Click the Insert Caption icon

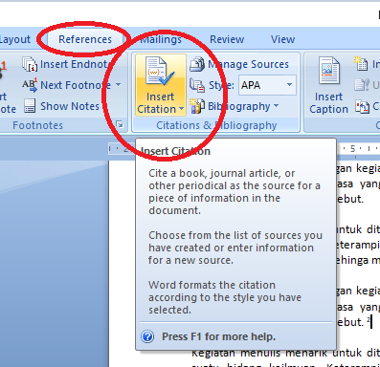pos(329,71)
